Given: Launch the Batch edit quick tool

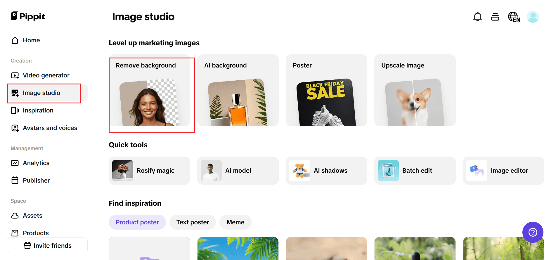Looking at the screenshot, I should [x=415, y=171].
